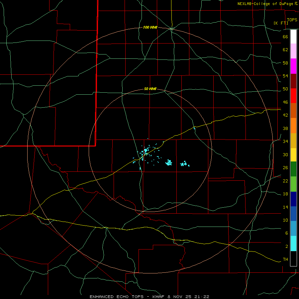Click the "ENHANCED ECHO TOPS" caption text
This screenshot has width=299, height=299.
[117, 297]
